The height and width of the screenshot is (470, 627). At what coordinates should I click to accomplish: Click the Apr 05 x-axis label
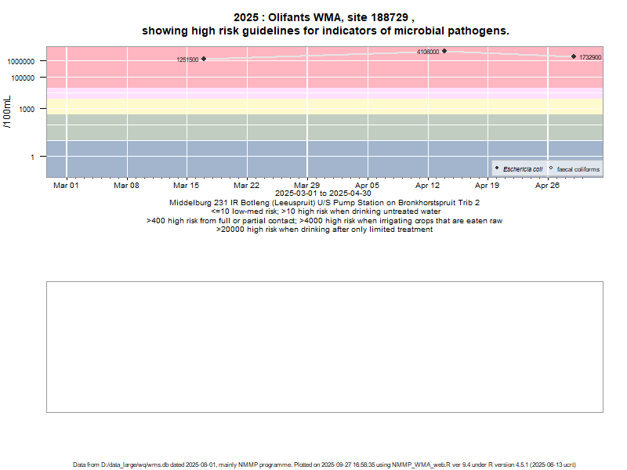pyautogui.click(x=367, y=186)
